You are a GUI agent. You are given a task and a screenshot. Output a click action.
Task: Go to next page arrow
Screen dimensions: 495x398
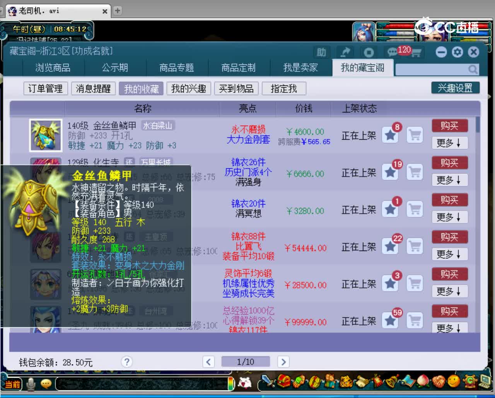283,362
